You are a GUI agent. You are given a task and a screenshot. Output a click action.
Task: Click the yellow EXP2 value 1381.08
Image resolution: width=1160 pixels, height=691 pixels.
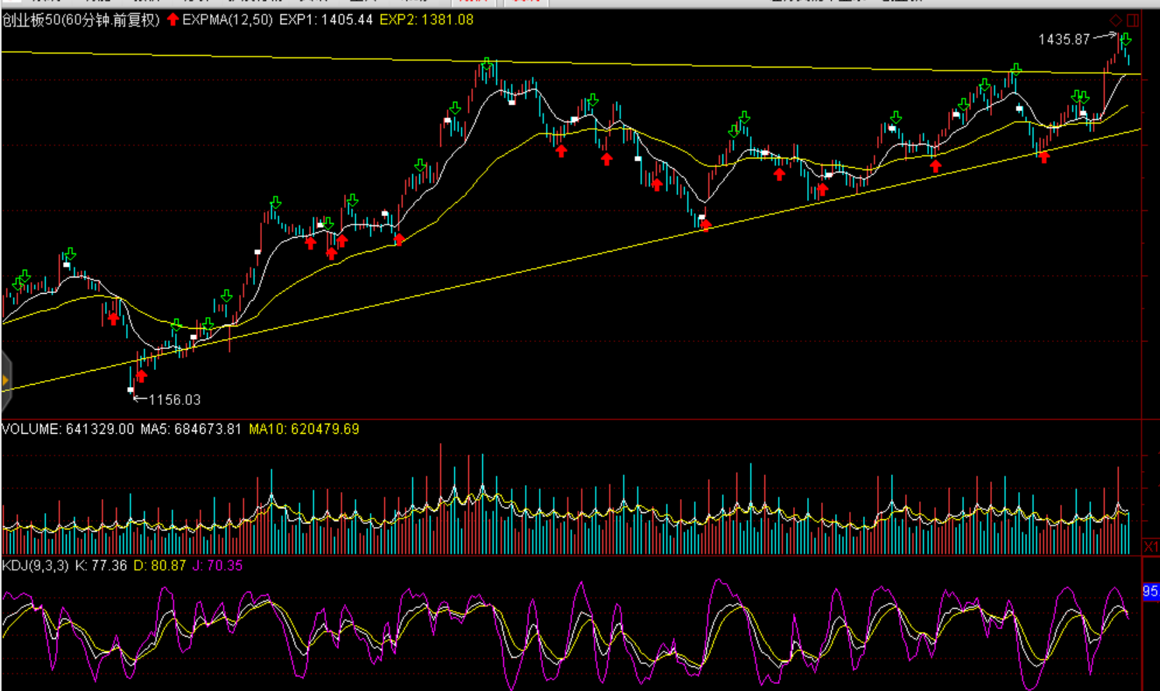(x=426, y=20)
